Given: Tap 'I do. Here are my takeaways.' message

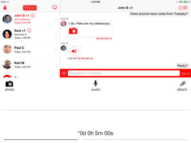Looking at the screenshot, I should point(90,23).
